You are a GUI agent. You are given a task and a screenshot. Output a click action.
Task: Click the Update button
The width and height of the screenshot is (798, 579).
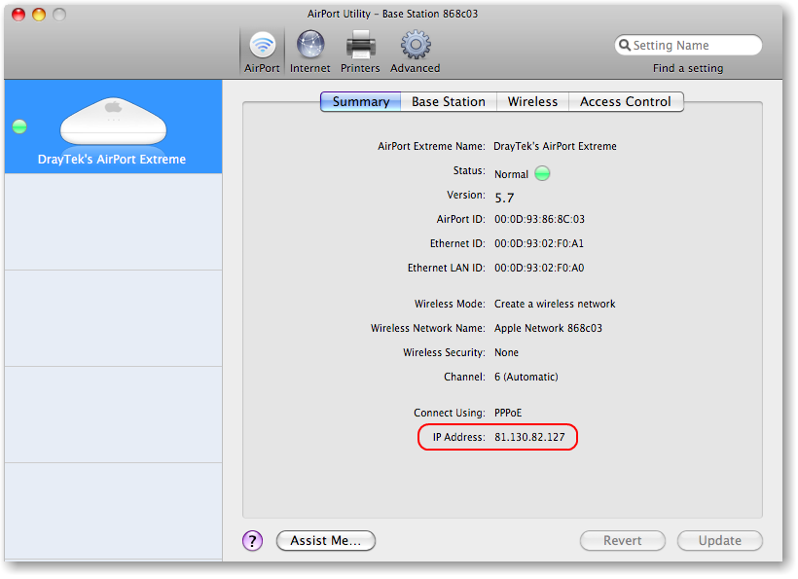click(x=719, y=541)
